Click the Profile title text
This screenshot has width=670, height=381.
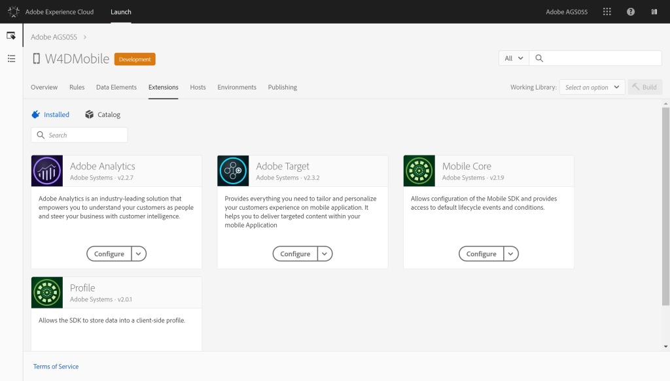(x=82, y=288)
